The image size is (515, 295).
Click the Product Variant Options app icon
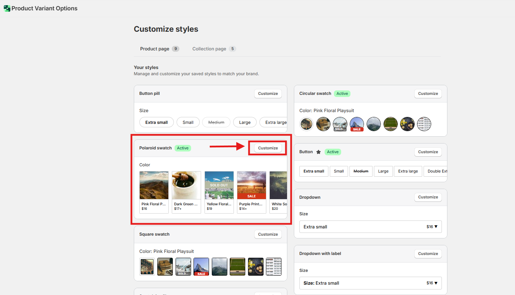pos(7,8)
